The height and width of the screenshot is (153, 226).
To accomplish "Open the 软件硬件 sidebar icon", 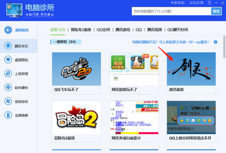I will [x=8, y=87].
